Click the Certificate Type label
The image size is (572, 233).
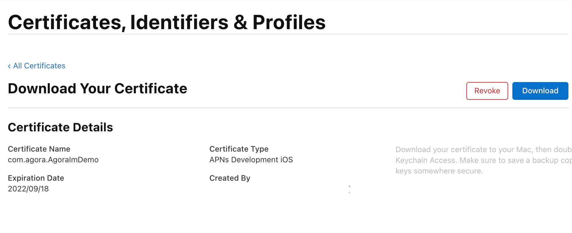239,149
